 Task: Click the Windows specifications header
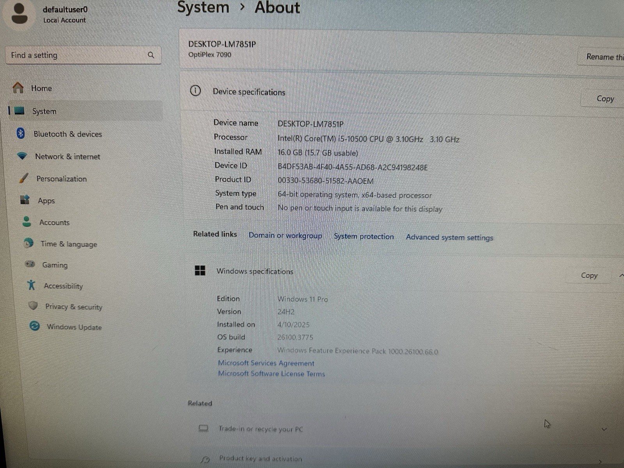click(x=255, y=271)
